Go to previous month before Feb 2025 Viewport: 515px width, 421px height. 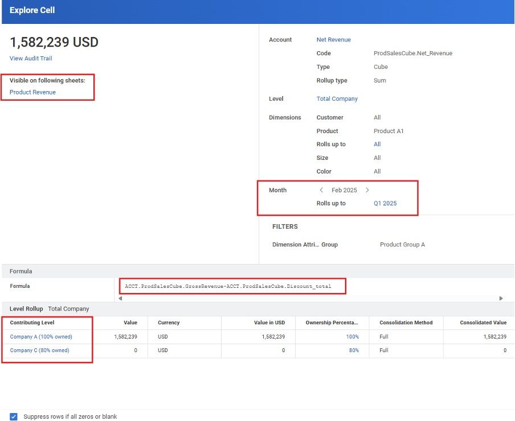coord(321,191)
